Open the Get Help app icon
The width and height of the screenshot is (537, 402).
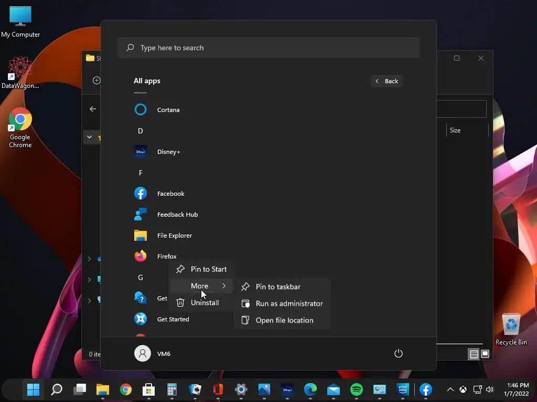pos(141,298)
